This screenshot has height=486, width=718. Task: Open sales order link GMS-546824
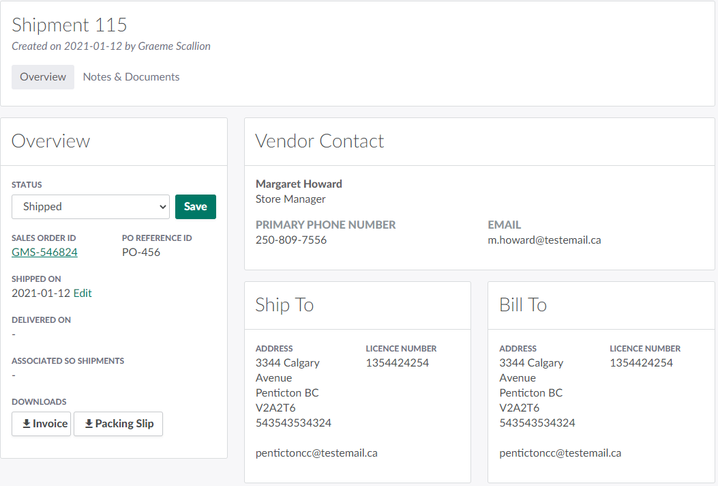[44, 253]
